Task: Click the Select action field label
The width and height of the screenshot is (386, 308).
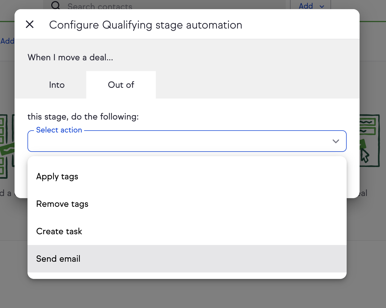Action: click(x=59, y=130)
